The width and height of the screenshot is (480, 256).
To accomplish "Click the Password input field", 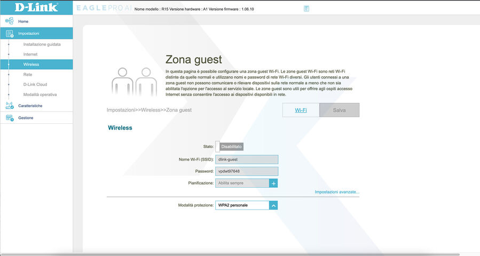I will click(246, 171).
